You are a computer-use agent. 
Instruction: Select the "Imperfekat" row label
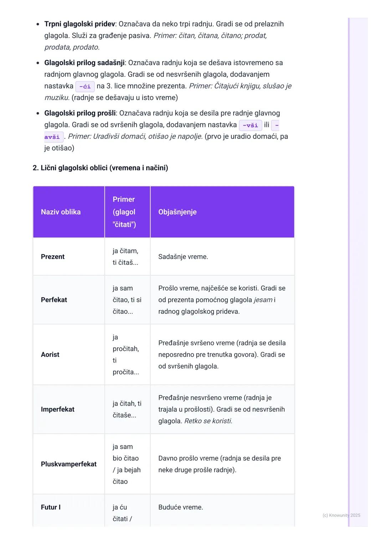[57, 409]
